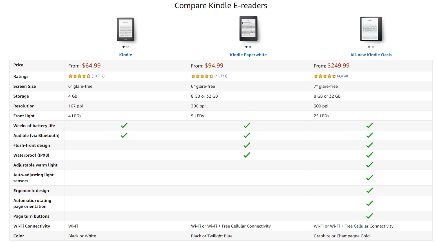
Task: Open the basic Kindle product image
Action: (x=126, y=30)
